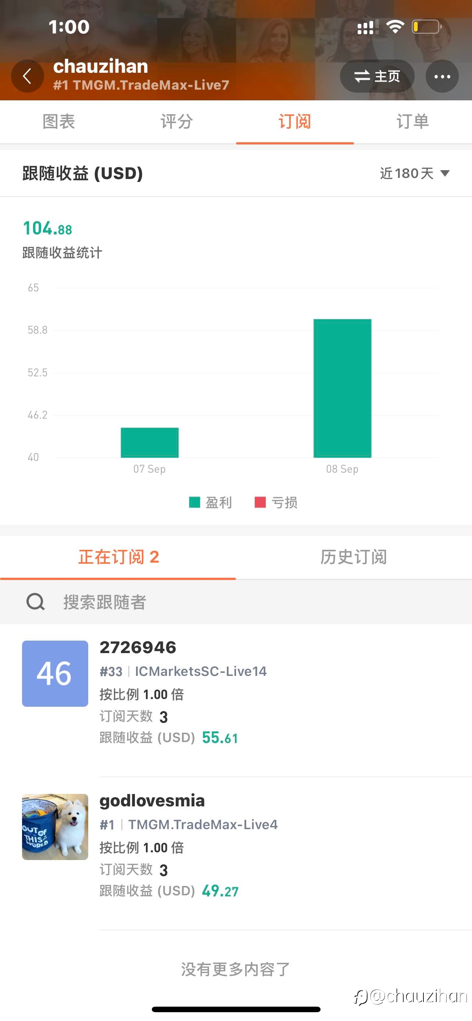Open follower 2726946 avatar tile
Viewport: 472px width, 1021px height.
point(55,673)
